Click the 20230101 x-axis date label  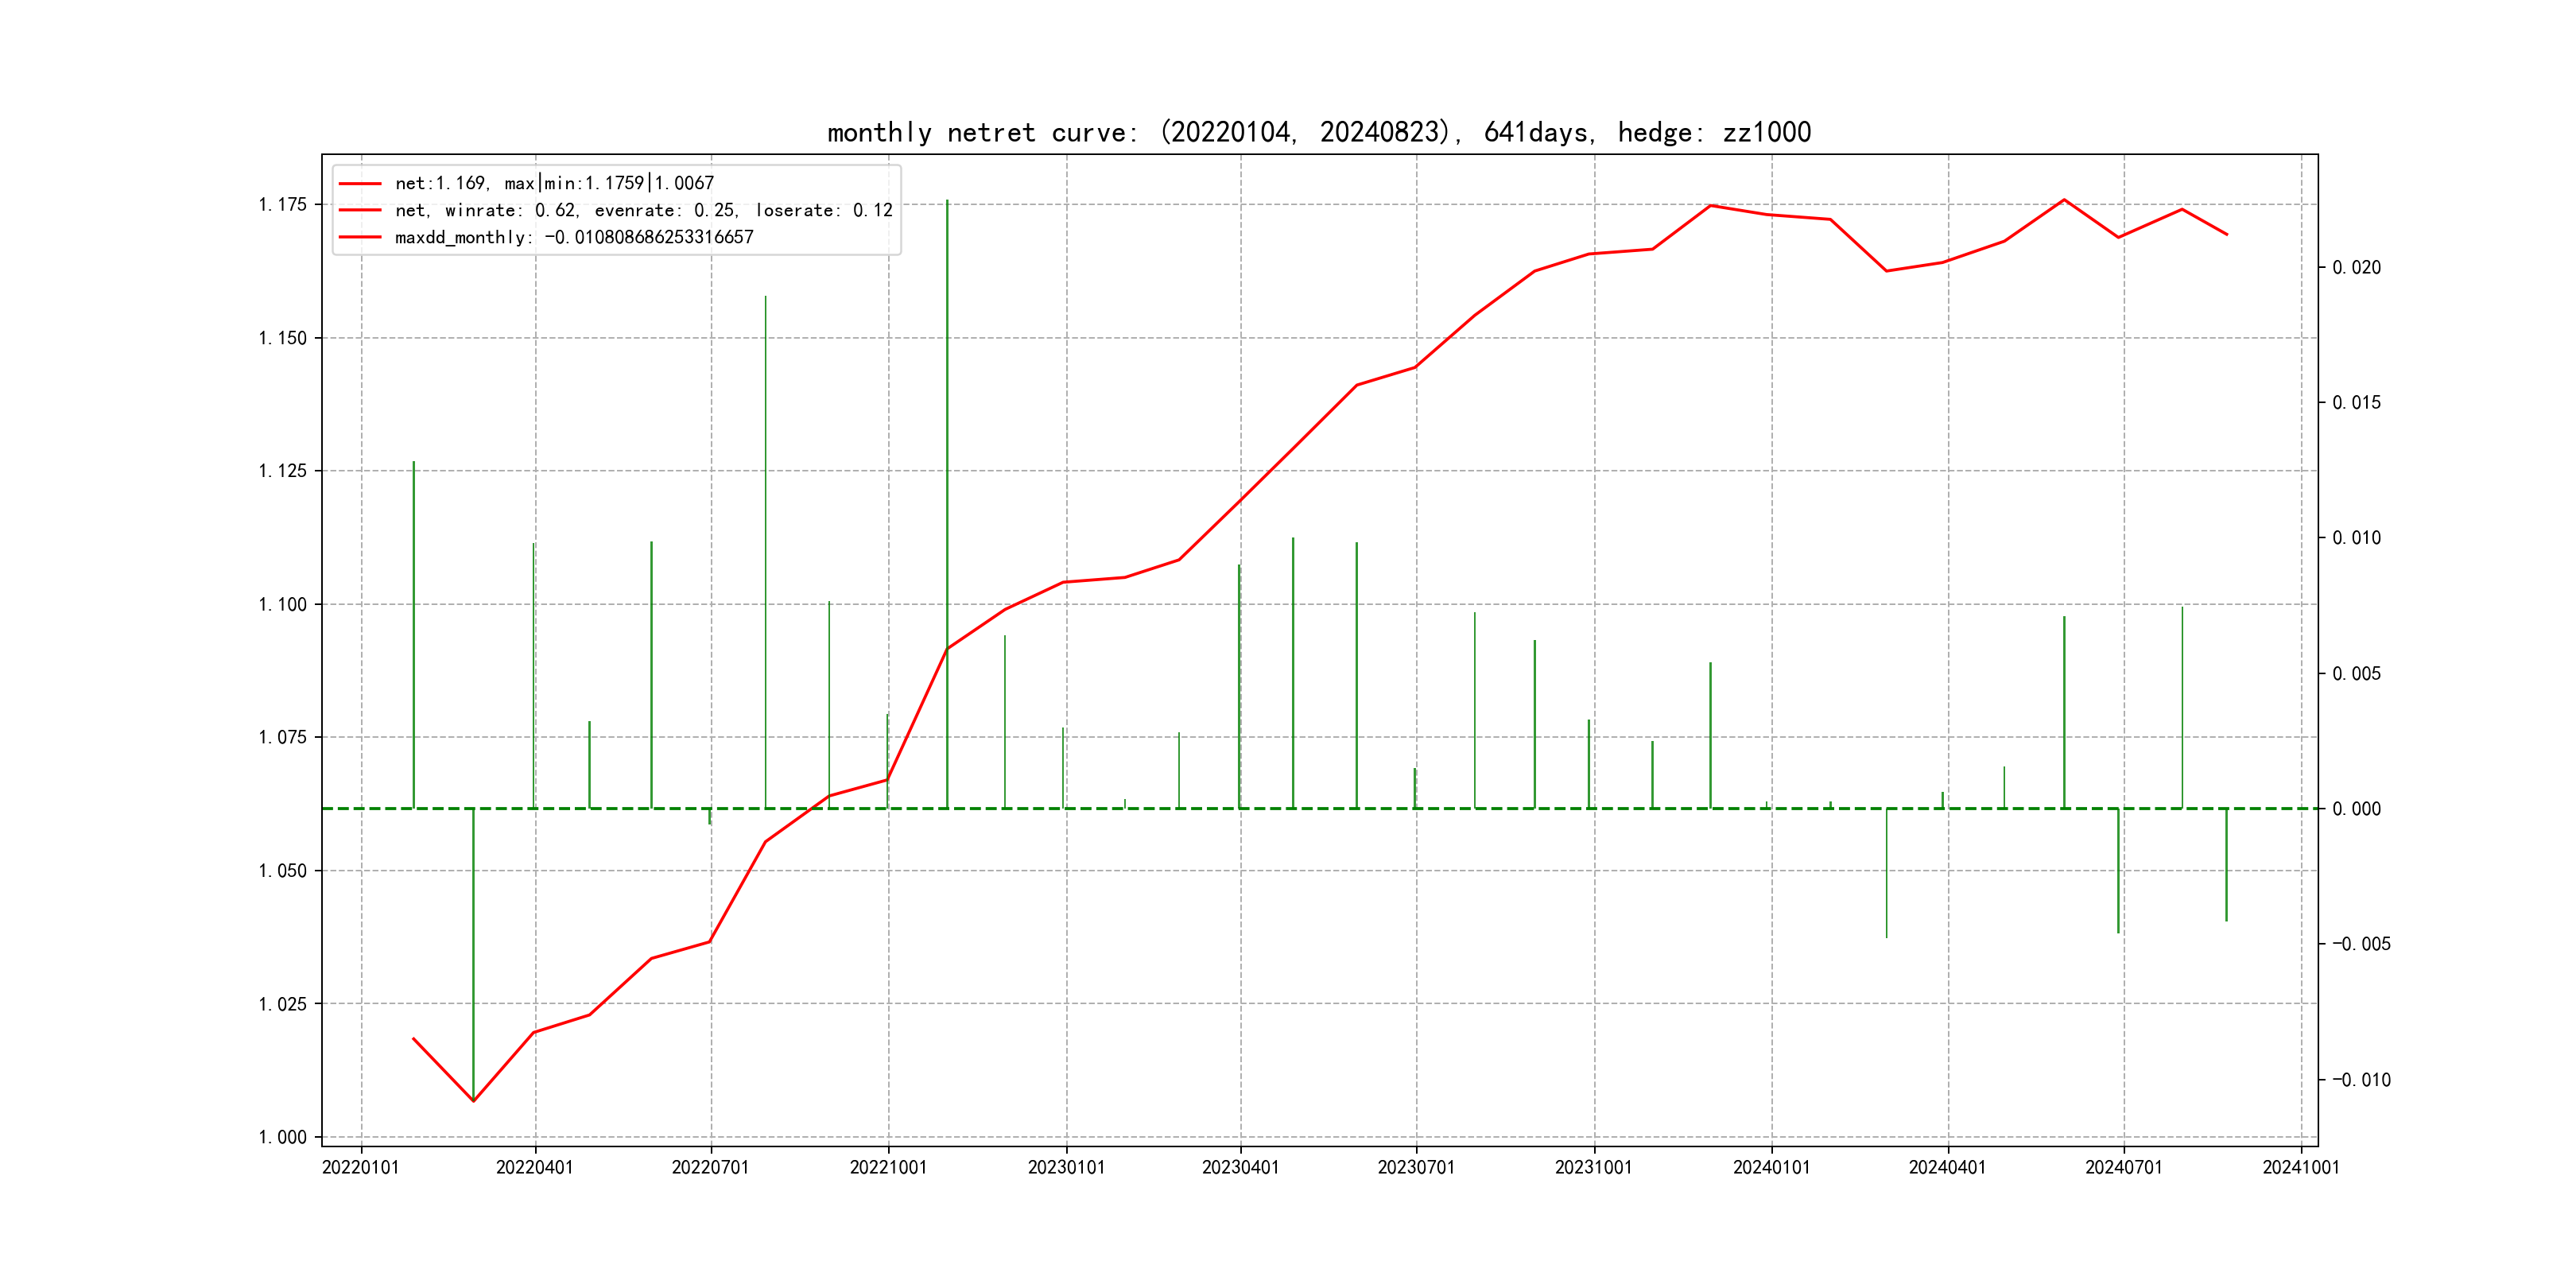(x=1066, y=1168)
